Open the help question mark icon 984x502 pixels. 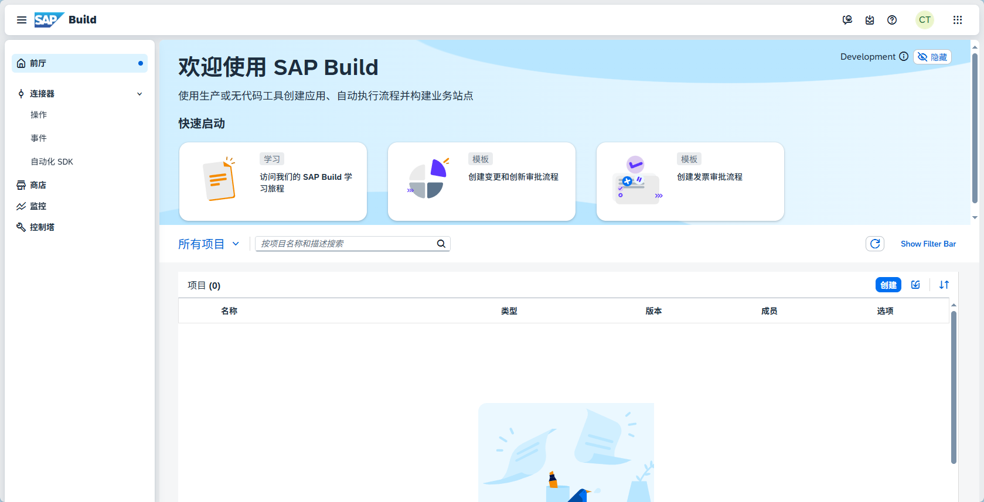pyautogui.click(x=892, y=20)
